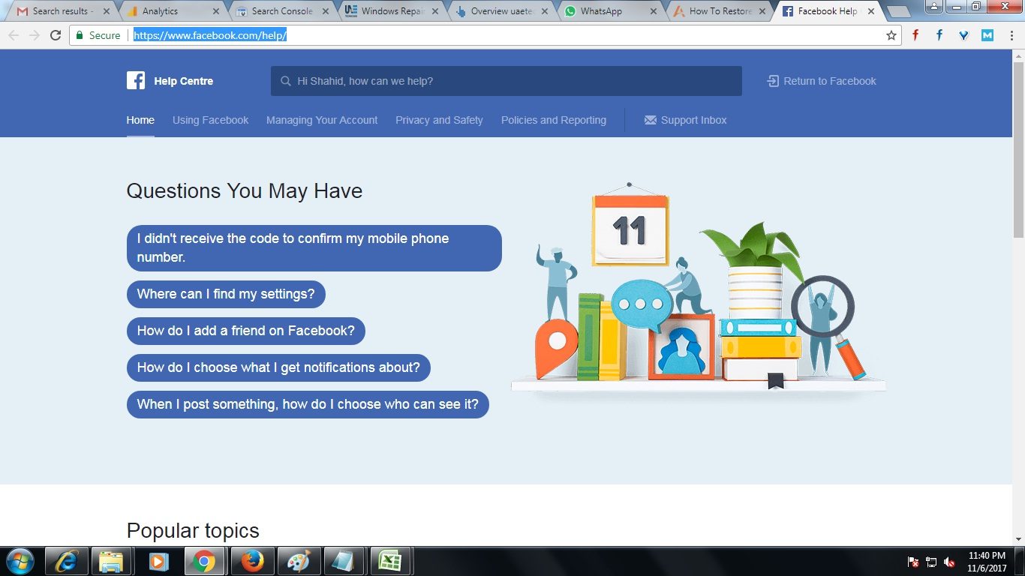
Task: Click the browser forward arrow
Action: pyautogui.click(x=35, y=35)
